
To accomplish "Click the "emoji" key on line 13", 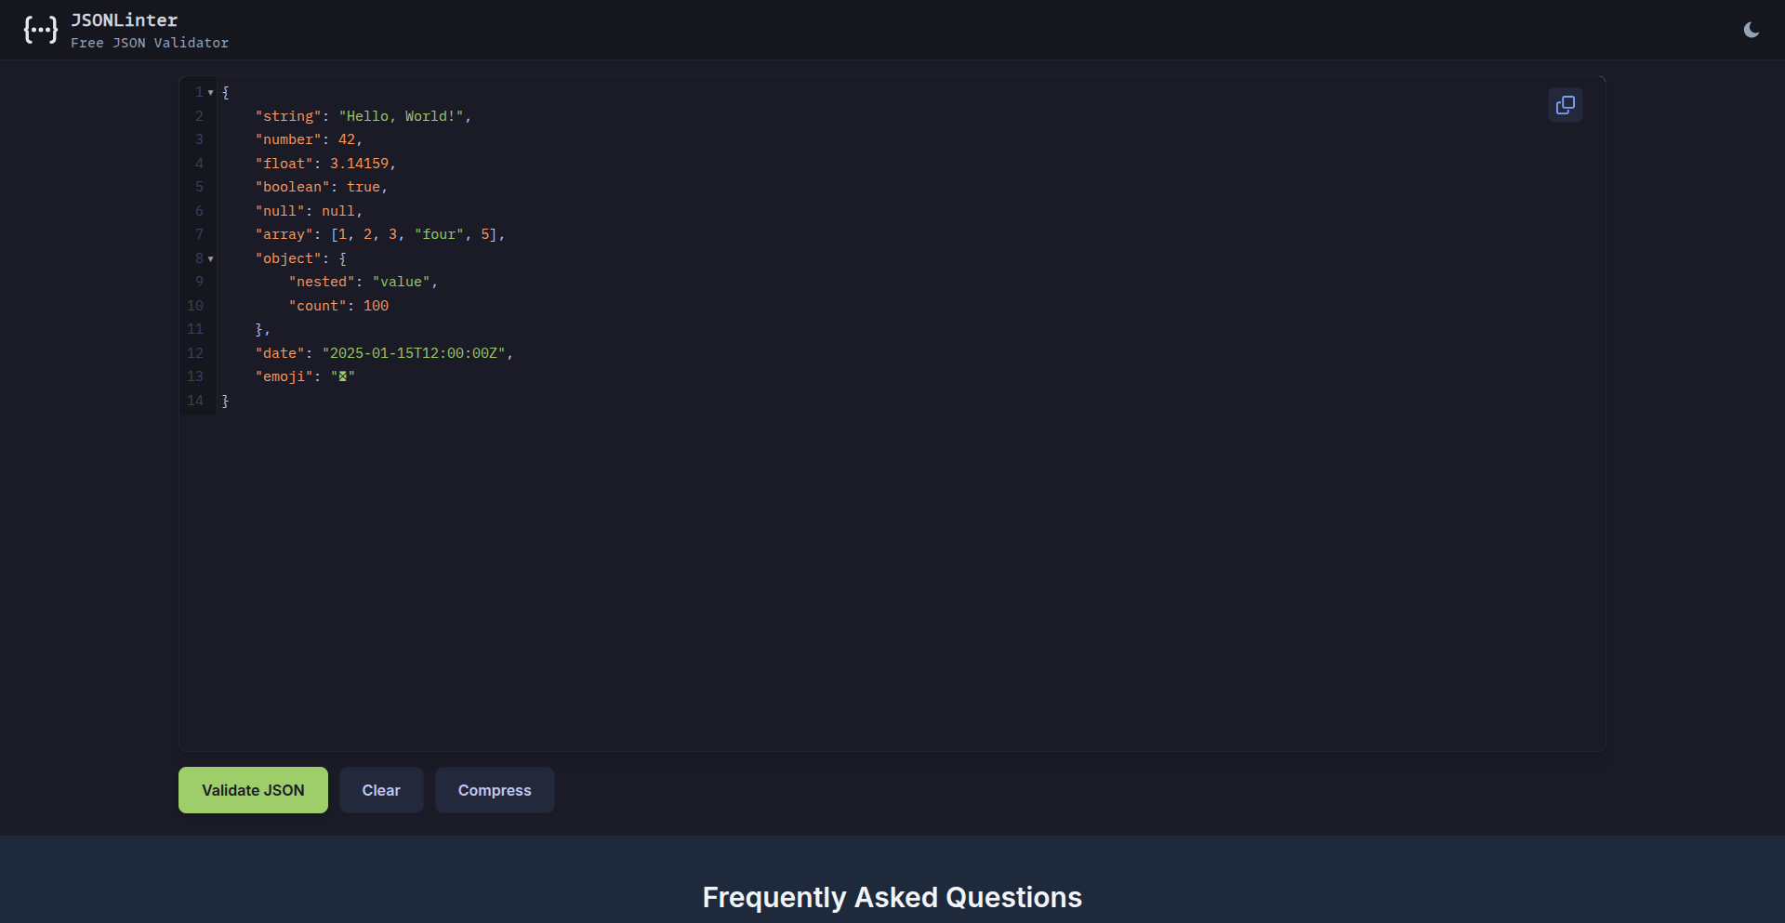I will point(284,376).
